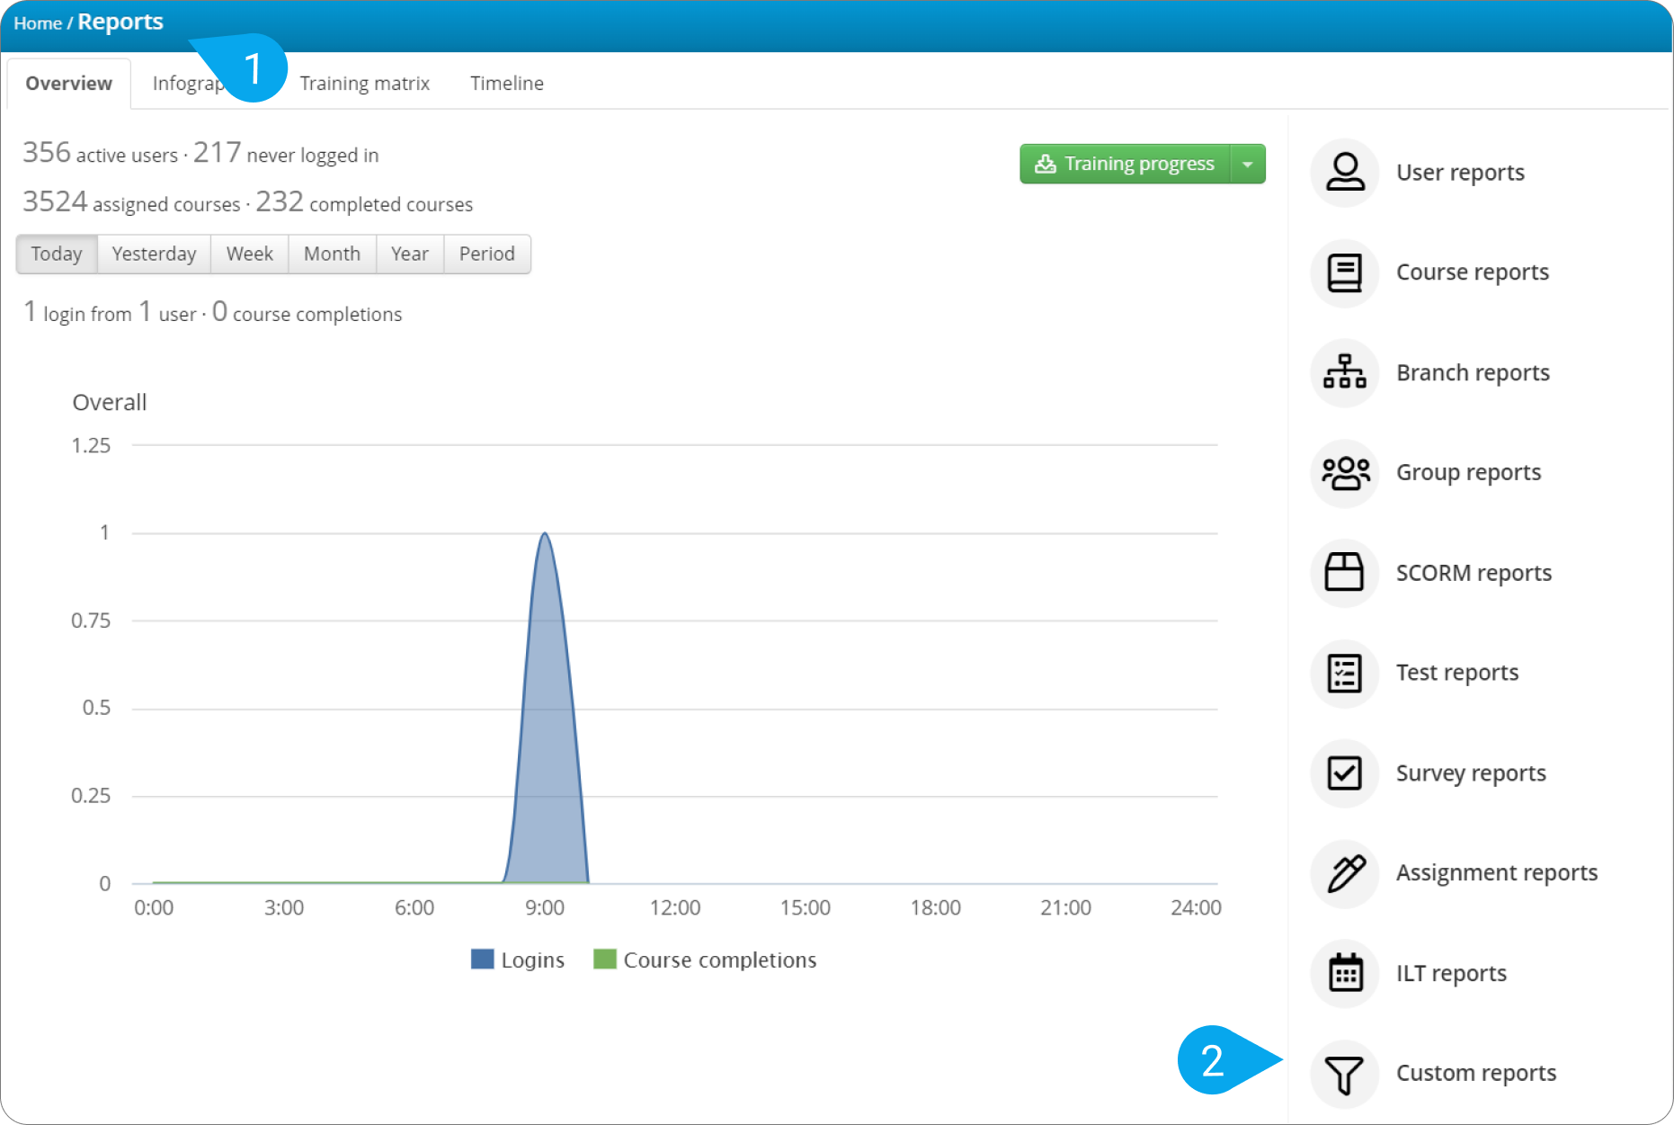Click the 1 login from 1 user text
The image size is (1674, 1125).
point(110,313)
